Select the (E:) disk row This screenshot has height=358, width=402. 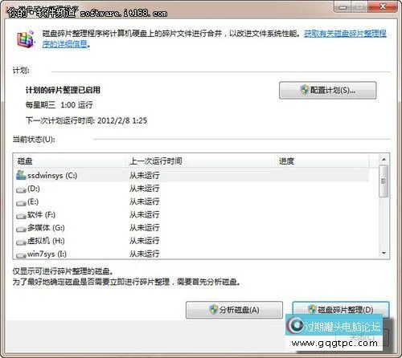click(x=192, y=201)
